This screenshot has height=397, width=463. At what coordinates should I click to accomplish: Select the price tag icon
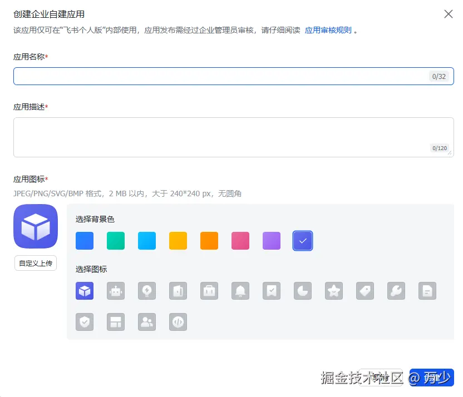365,291
